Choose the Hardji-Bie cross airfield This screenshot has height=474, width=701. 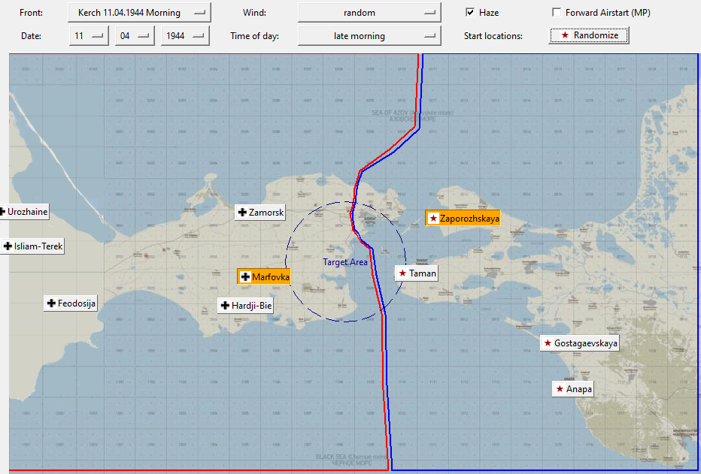(245, 306)
